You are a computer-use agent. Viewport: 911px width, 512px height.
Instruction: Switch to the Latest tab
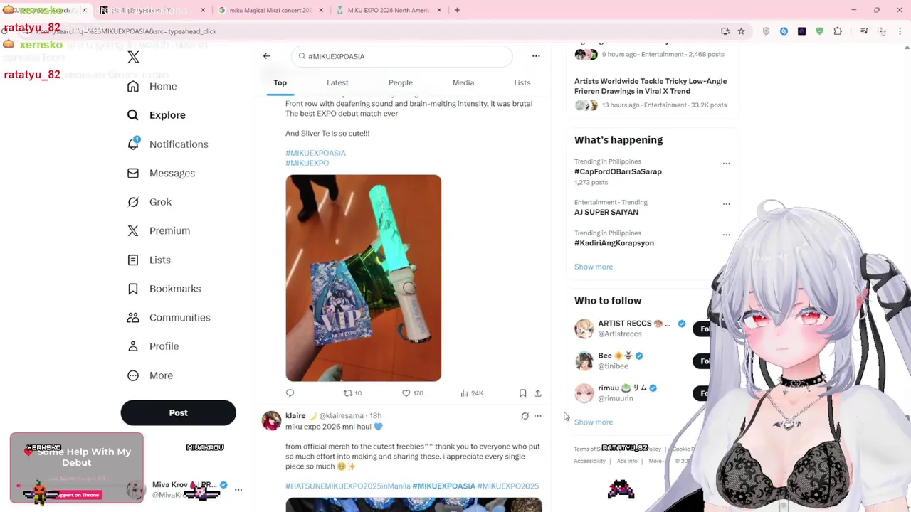(x=337, y=82)
